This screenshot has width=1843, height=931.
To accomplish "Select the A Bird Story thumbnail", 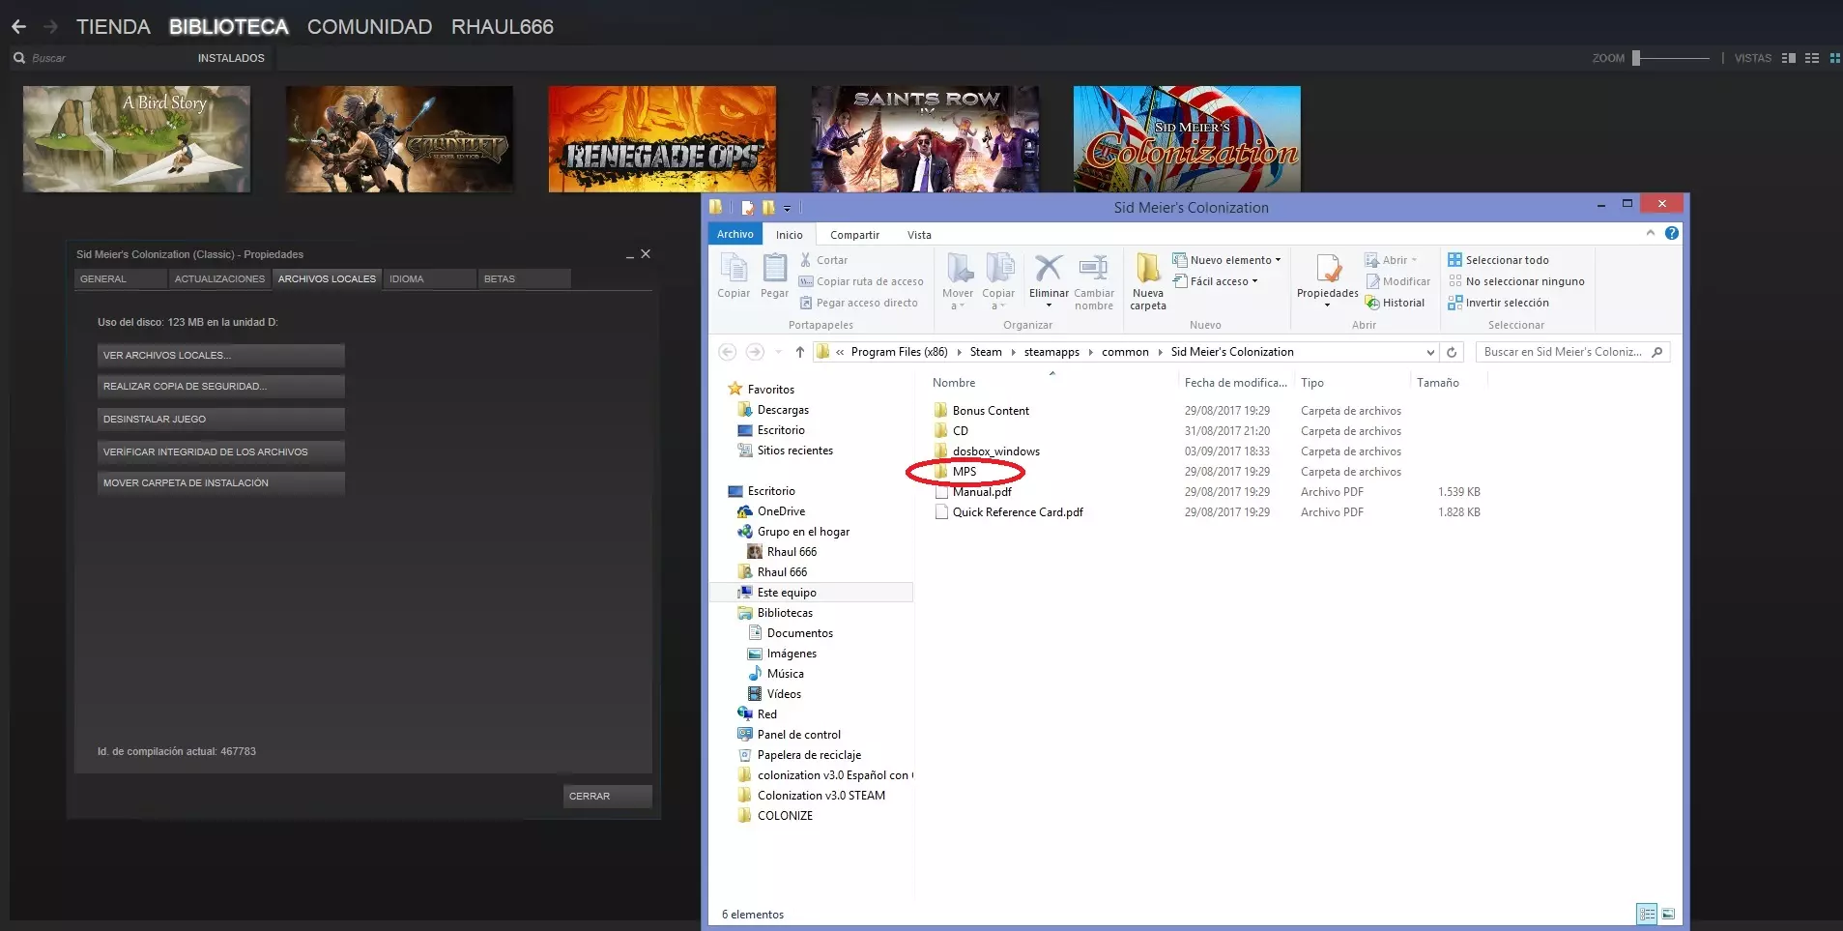I will pos(136,139).
